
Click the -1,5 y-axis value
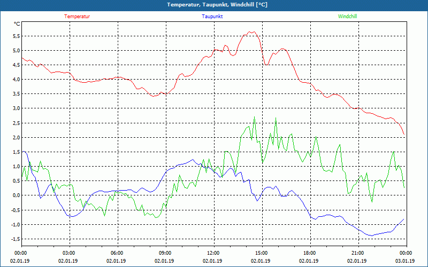click(x=16, y=239)
